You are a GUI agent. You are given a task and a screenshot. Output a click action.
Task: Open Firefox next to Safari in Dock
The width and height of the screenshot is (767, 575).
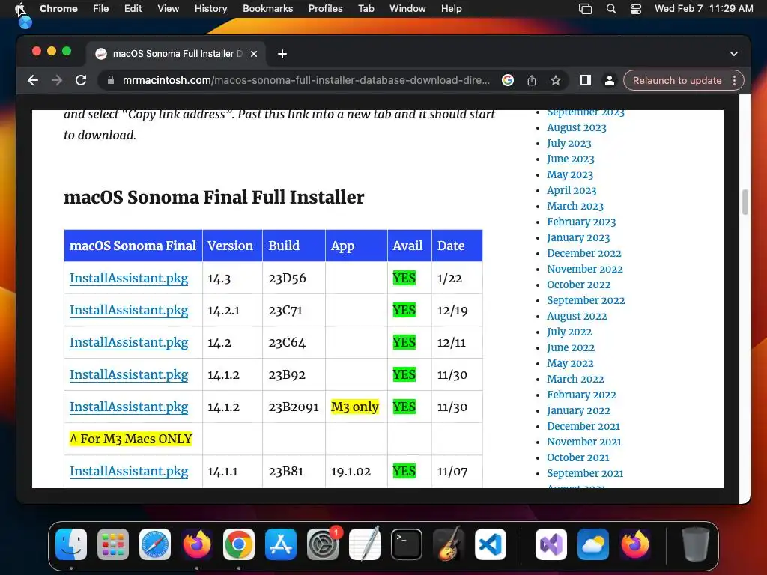(197, 544)
